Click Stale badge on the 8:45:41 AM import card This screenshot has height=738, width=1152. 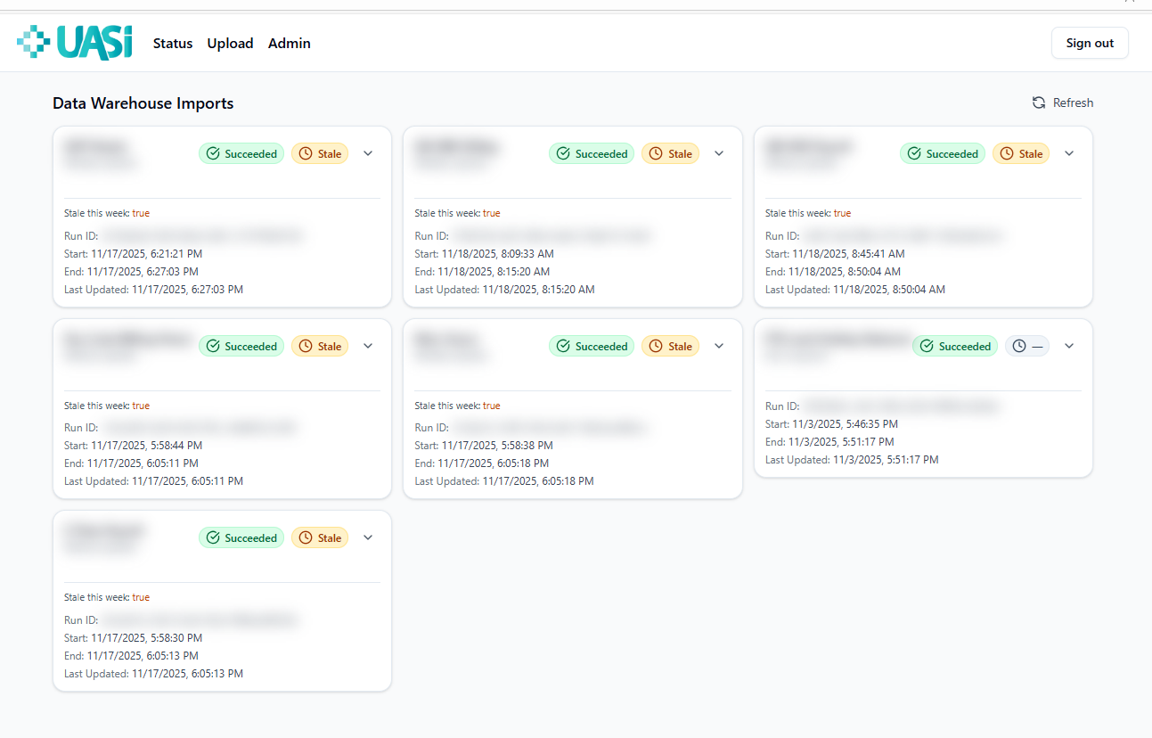point(1021,154)
